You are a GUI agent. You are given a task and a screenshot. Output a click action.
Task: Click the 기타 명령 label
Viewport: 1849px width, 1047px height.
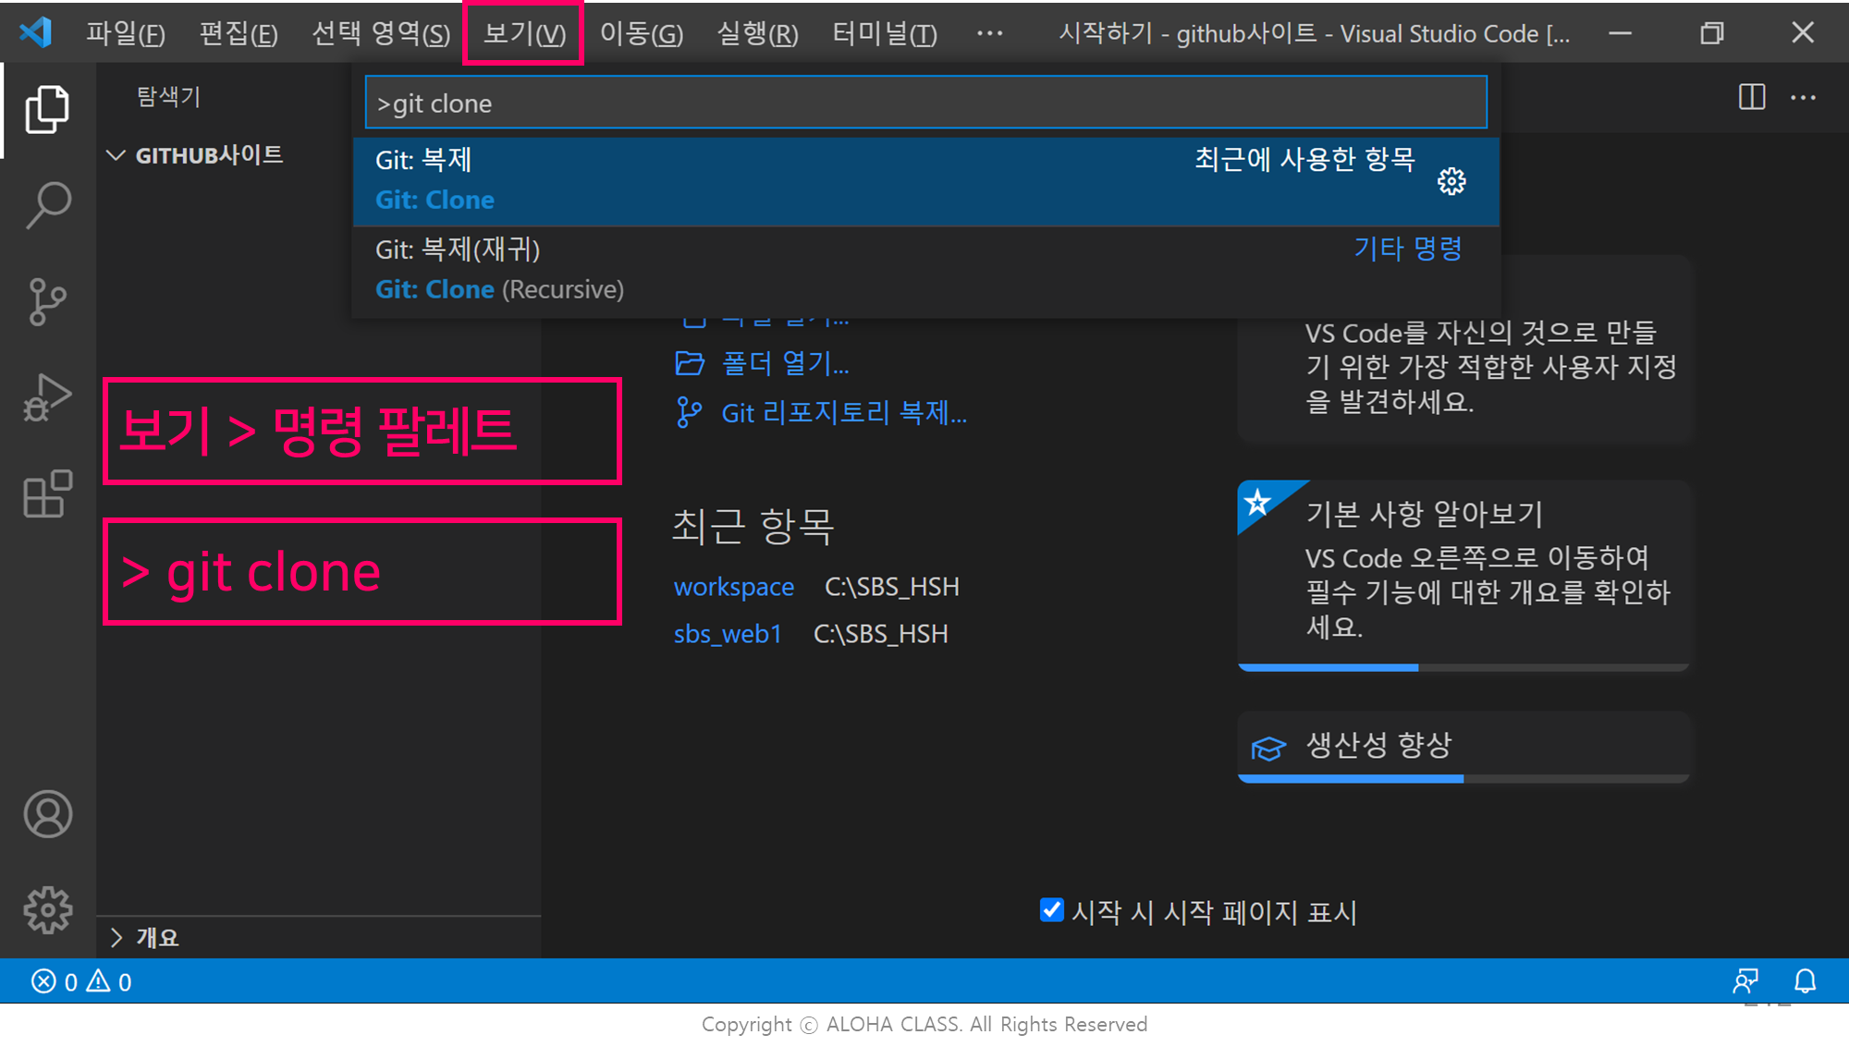click(x=1408, y=249)
